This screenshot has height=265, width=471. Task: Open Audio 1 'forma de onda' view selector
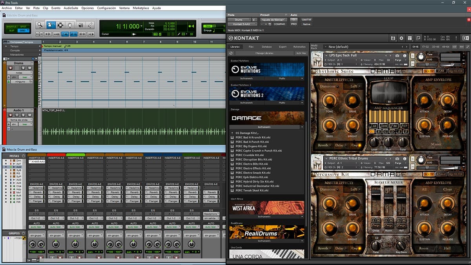coord(20,120)
